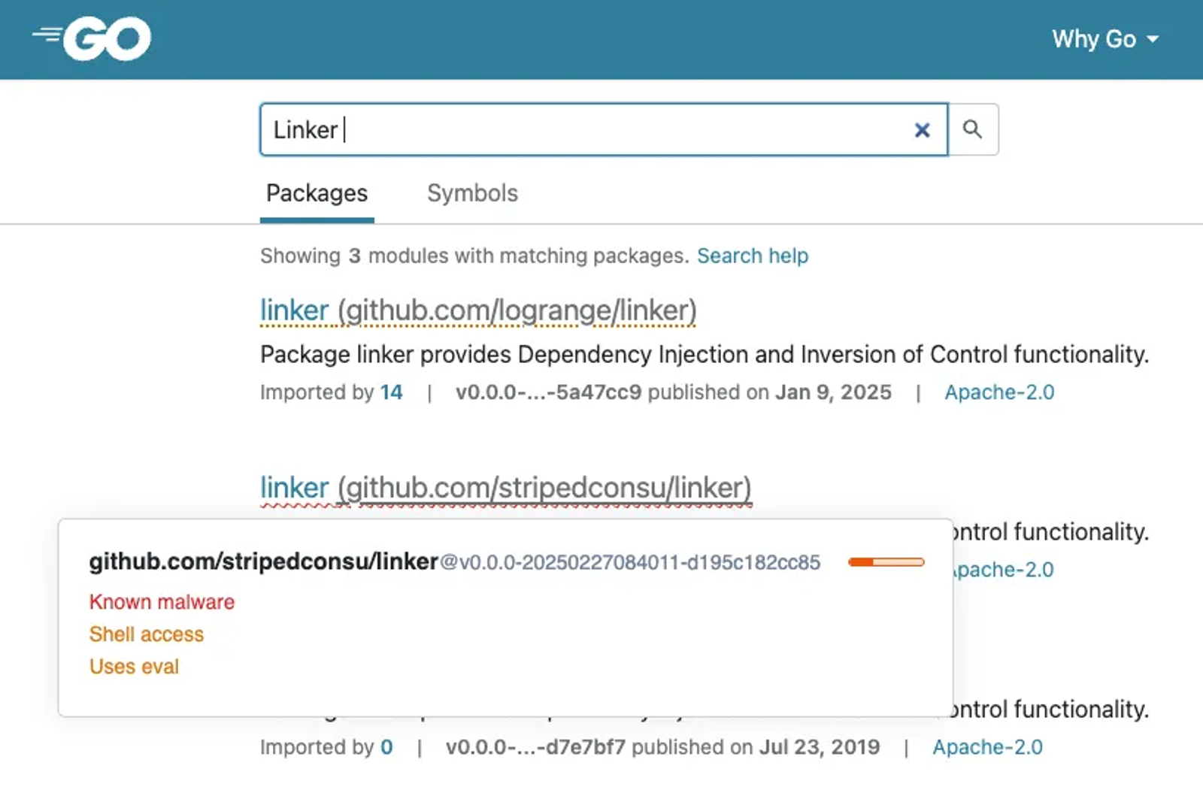This screenshot has width=1203, height=799.
Task: Click version v0.0.0-...-5a47cc9 text
Action: coord(548,392)
